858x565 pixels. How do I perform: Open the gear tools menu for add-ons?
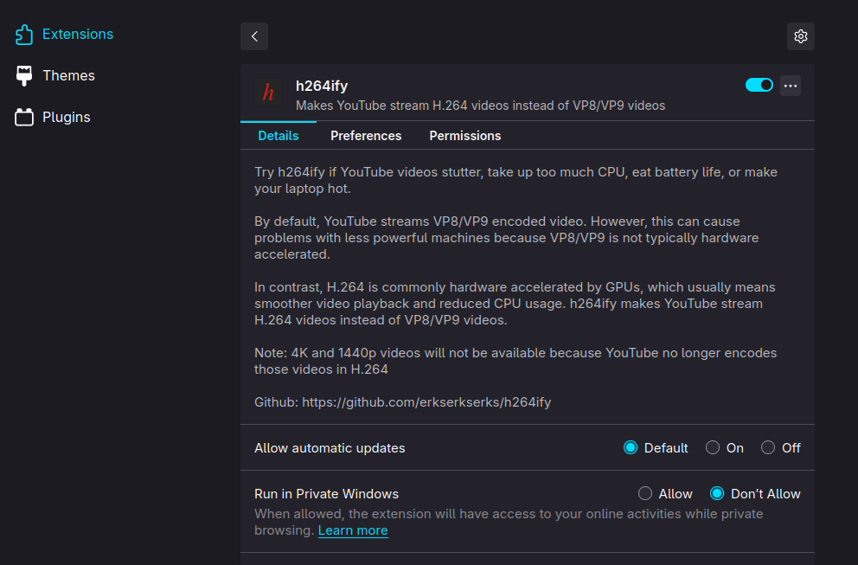tap(801, 36)
